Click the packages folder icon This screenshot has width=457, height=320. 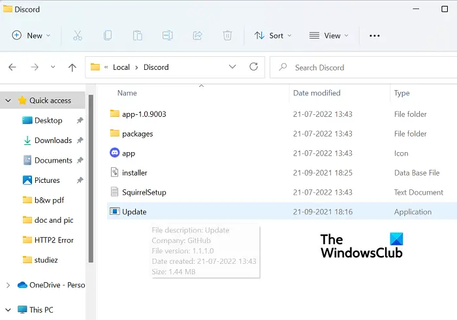point(114,133)
